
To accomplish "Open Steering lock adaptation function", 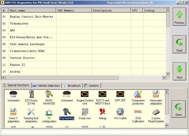I will (x=31, y=115).
